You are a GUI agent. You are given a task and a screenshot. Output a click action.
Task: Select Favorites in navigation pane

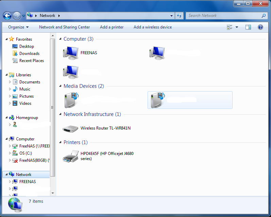pyautogui.click(x=24, y=39)
